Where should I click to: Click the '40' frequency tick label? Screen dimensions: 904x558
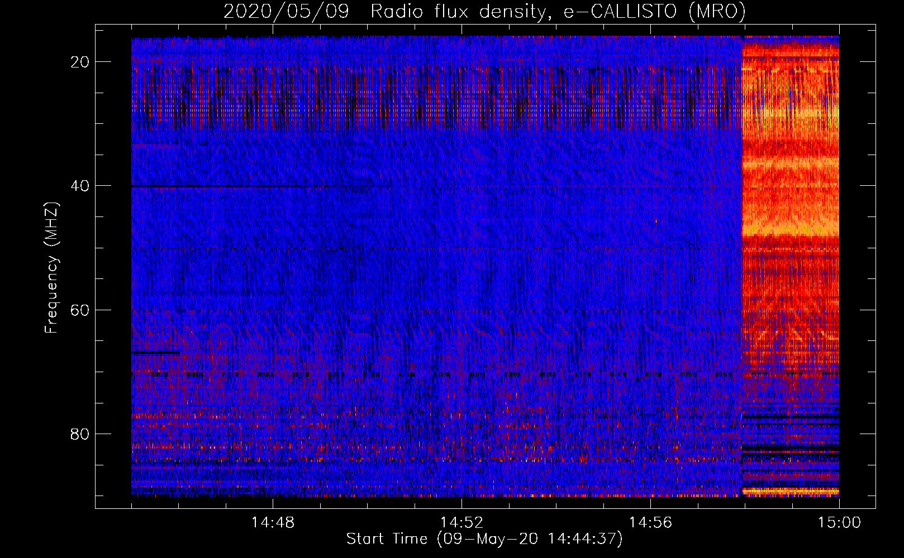pyautogui.click(x=80, y=186)
